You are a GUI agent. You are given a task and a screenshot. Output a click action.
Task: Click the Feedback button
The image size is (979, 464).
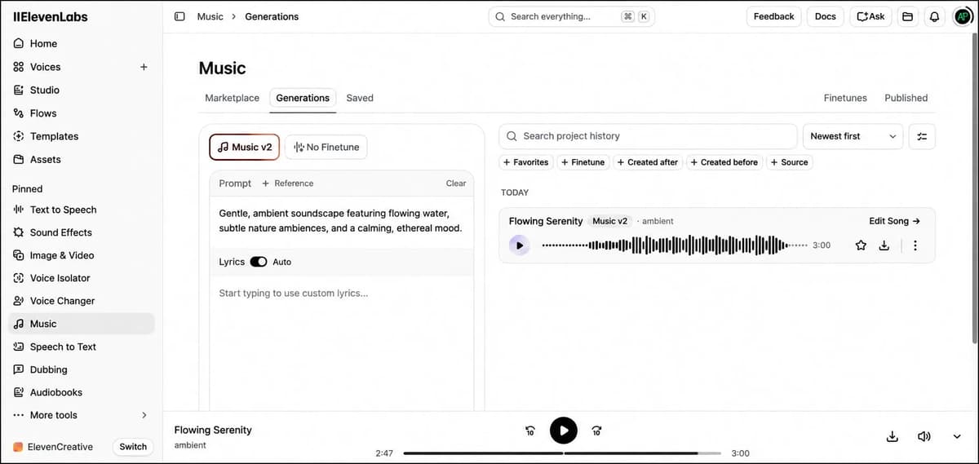coord(773,16)
